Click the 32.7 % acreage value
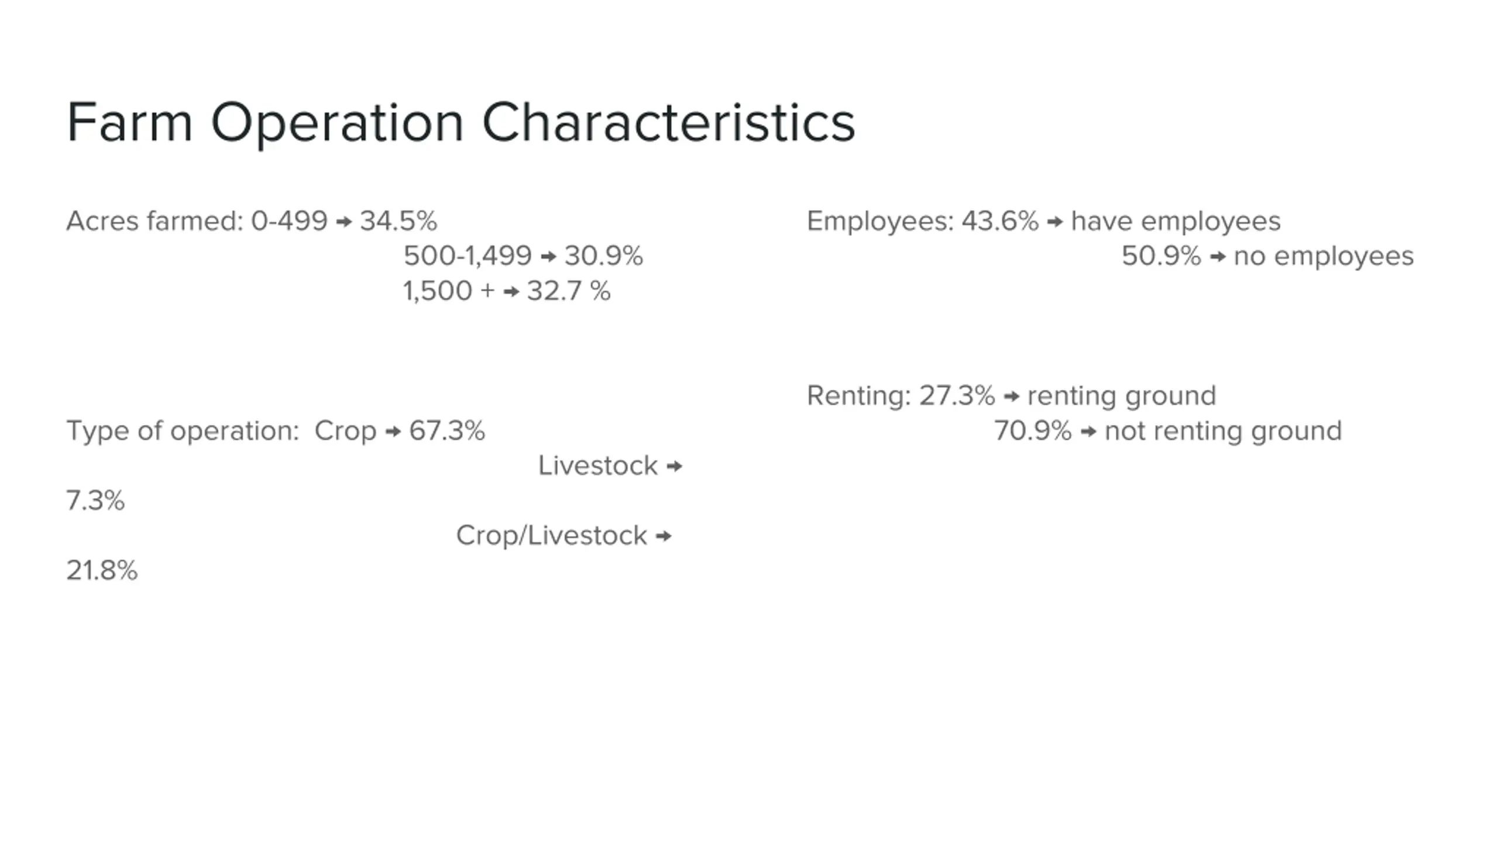Screen dimensions: 1498x842 [x=569, y=291]
